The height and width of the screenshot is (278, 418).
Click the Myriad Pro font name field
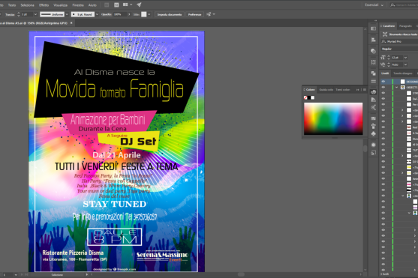click(400, 41)
